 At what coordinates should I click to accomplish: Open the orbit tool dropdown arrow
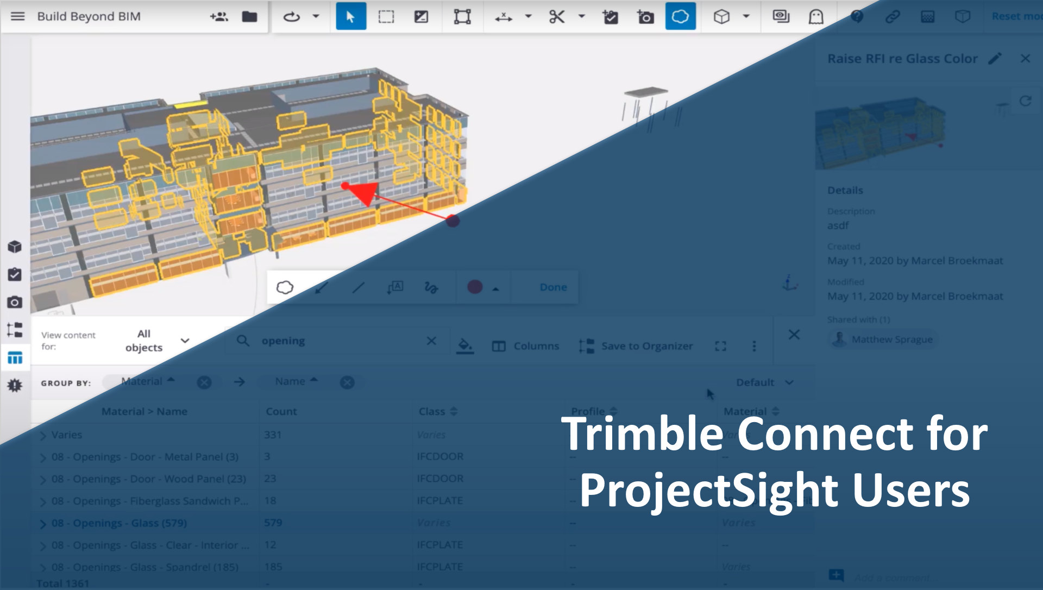[316, 16]
